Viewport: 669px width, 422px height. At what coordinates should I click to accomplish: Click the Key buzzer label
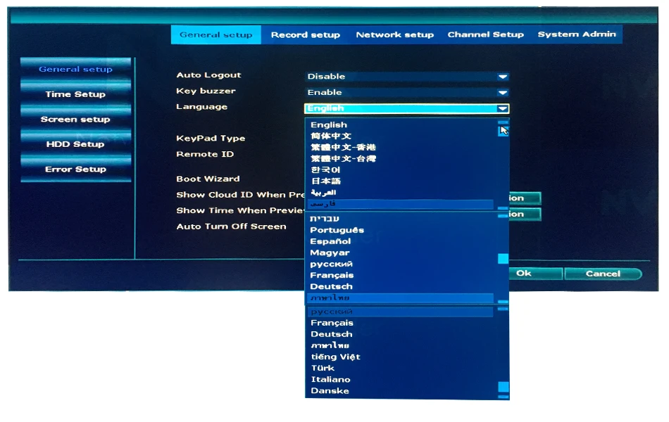206,91
